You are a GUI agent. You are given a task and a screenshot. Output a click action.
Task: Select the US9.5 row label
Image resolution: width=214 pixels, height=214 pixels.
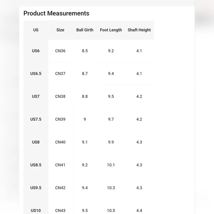coord(36,188)
